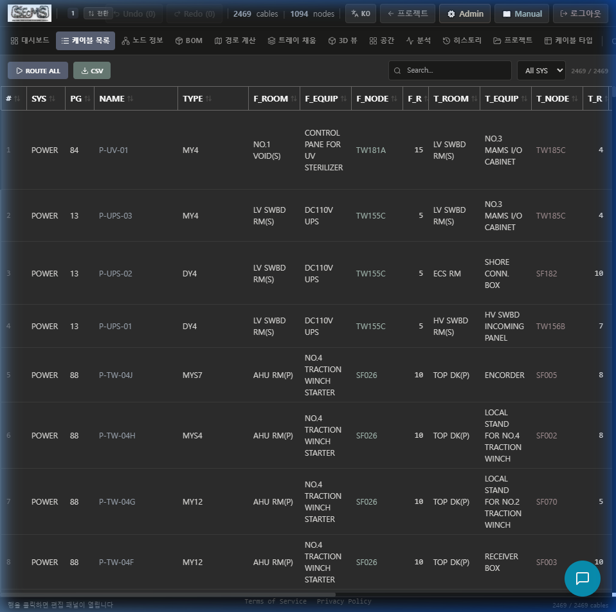Sort by T_NODE column arrows
The image size is (616, 612).
(575, 98)
